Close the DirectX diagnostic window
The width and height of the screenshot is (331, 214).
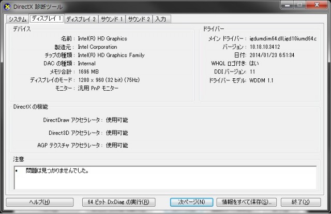[317, 5]
